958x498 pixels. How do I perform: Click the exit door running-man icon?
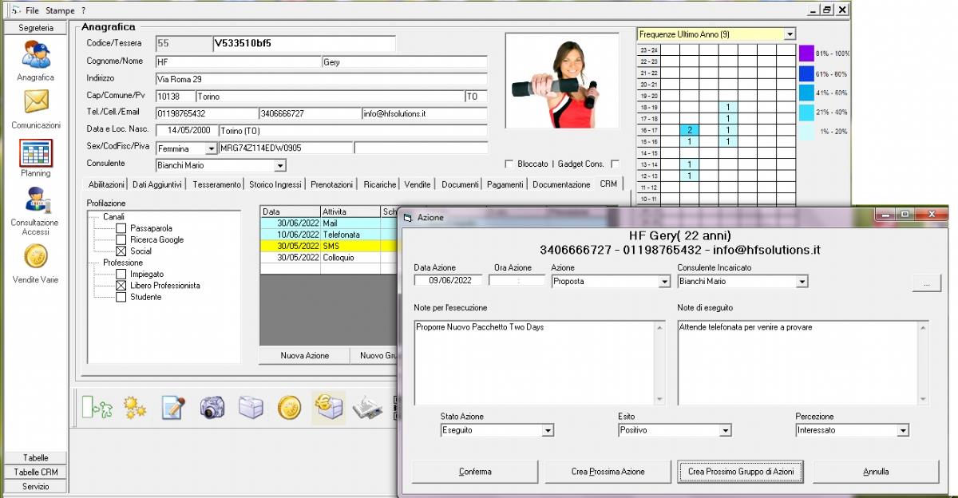click(x=97, y=408)
